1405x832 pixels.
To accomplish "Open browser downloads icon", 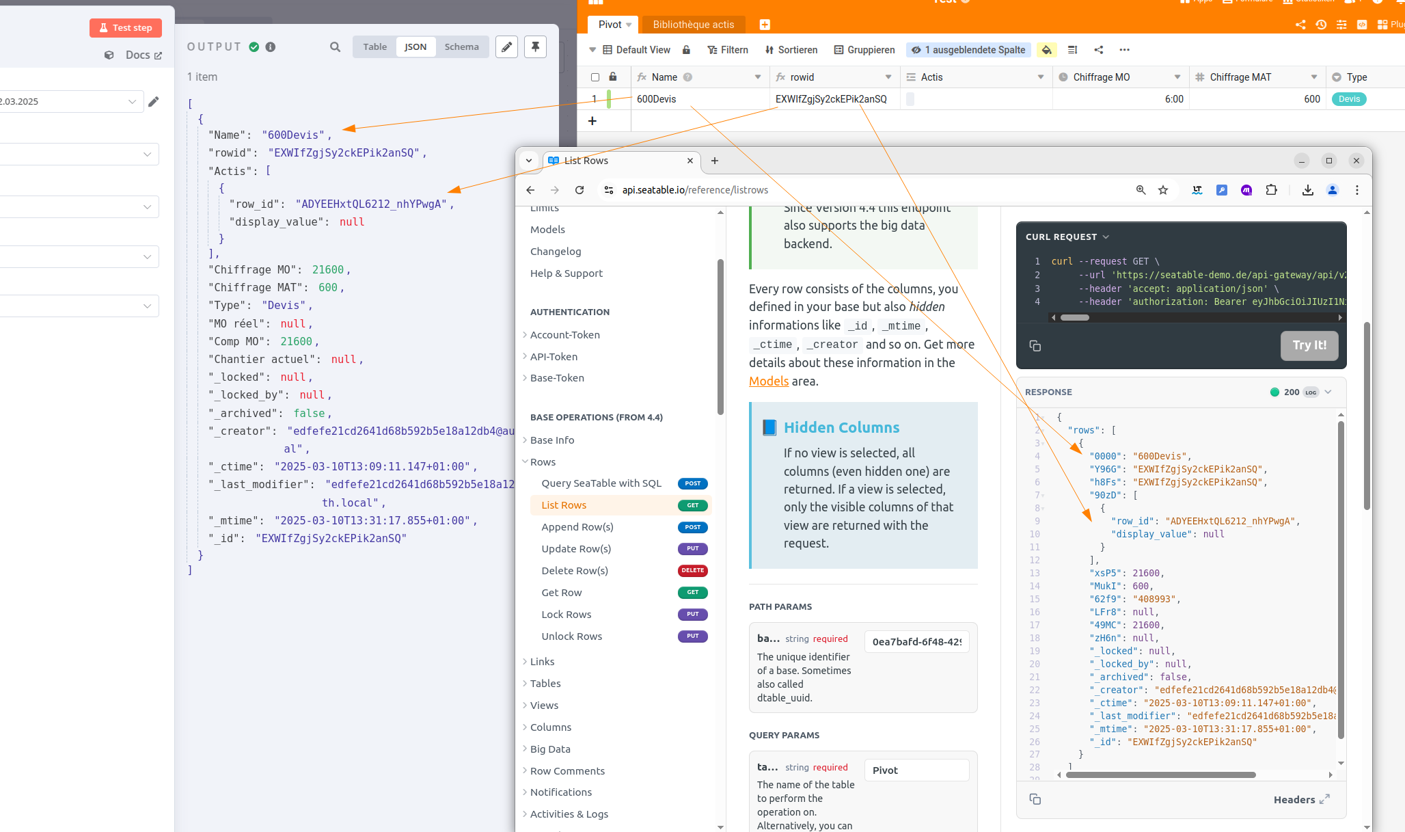I will click(1308, 190).
